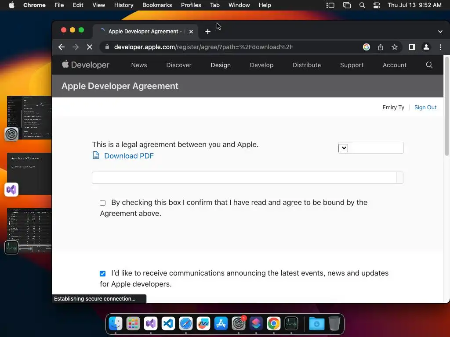Share this page from the toolbar
The width and height of the screenshot is (450, 337).
(381, 47)
